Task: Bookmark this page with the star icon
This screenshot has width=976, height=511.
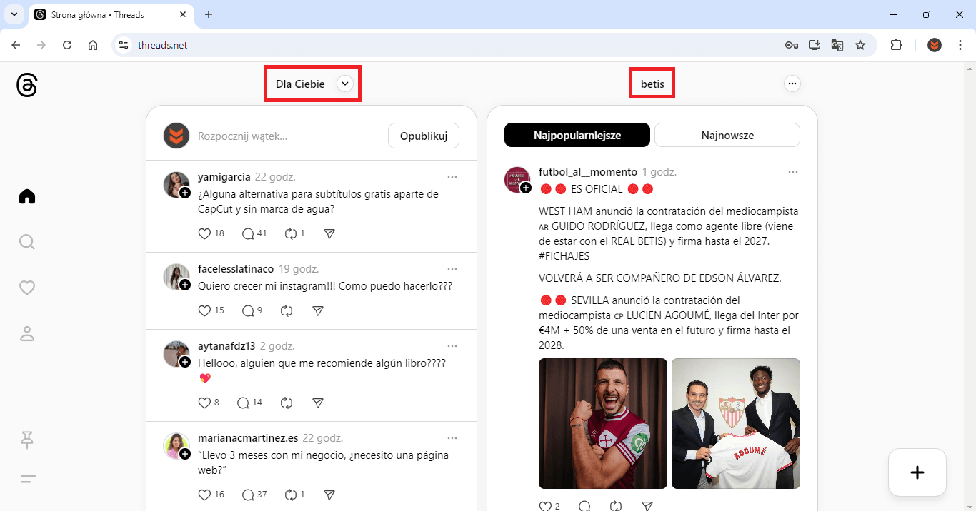Action: coord(860,45)
